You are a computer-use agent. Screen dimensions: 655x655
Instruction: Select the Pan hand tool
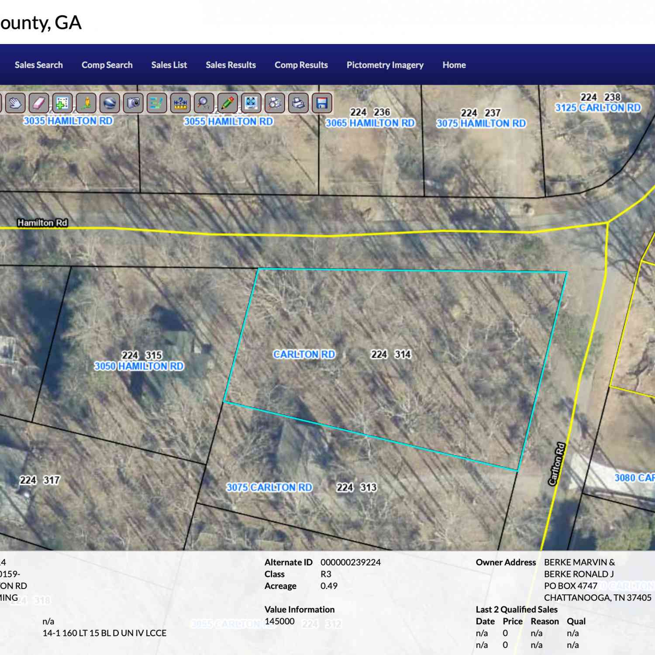coord(15,103)
